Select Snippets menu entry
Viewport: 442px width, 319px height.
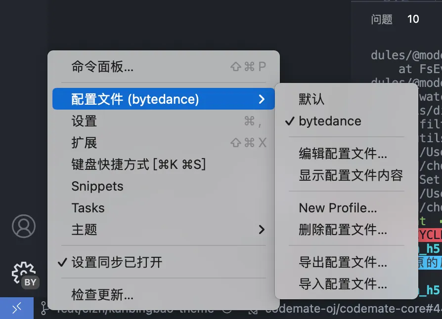click(x=97, y=186)
